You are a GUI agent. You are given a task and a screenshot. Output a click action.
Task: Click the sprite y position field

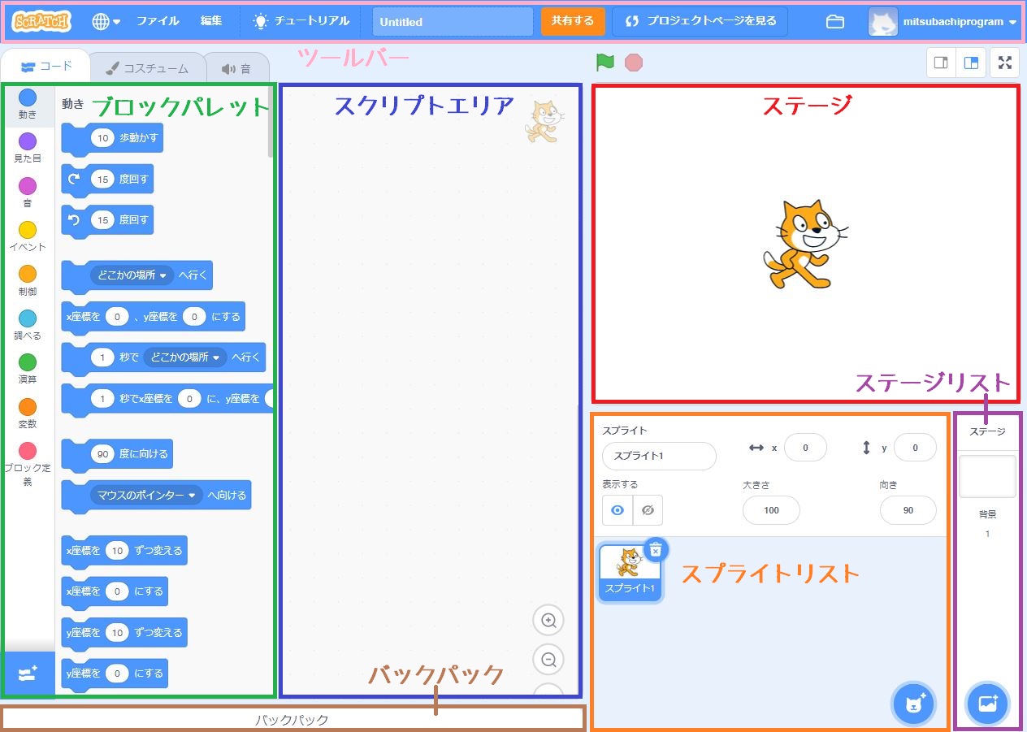pyautogui.click(x=915, y=448)
